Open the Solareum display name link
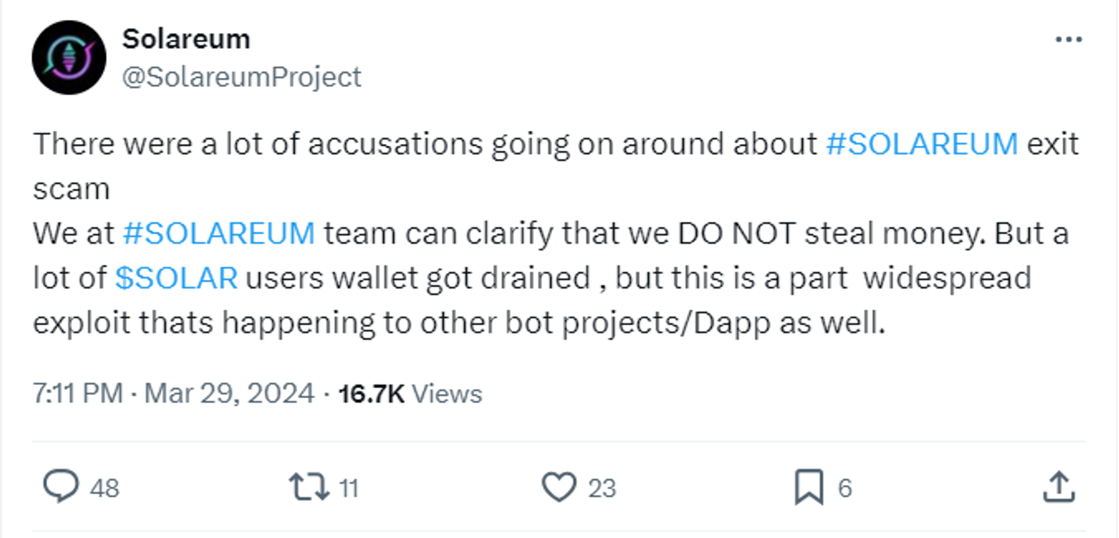1119x538 pixels. [186, 38]
